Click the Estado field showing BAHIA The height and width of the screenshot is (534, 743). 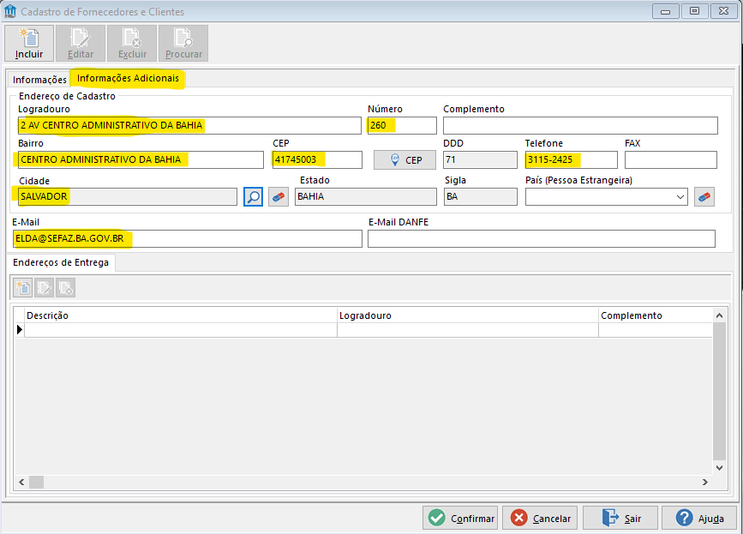366,196
